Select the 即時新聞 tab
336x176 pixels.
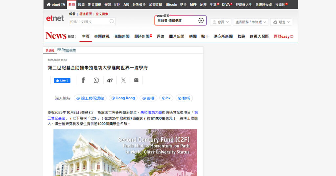[143, 36]
